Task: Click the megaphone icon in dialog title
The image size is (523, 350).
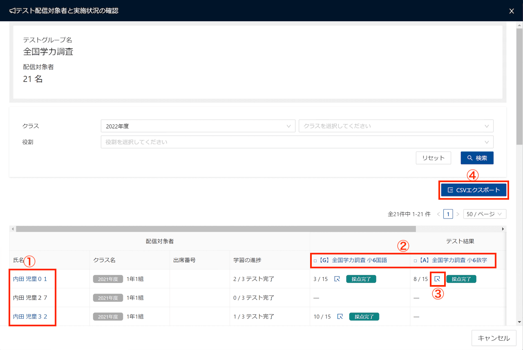Action: tap(12, 11)
